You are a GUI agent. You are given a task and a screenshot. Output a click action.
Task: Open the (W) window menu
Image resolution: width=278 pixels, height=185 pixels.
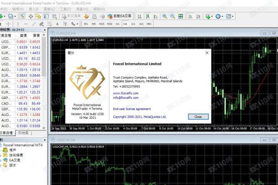pos(82,9)
